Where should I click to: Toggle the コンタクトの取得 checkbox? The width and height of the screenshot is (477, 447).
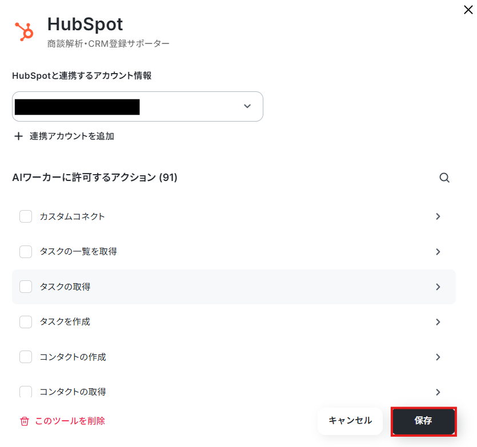pos(26,392)
